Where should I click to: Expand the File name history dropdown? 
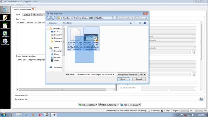[x=114, y=75]
